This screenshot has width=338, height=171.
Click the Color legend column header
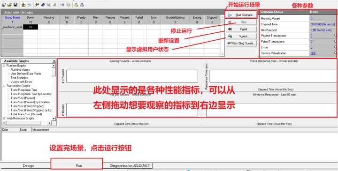click(x=10, y=130)
